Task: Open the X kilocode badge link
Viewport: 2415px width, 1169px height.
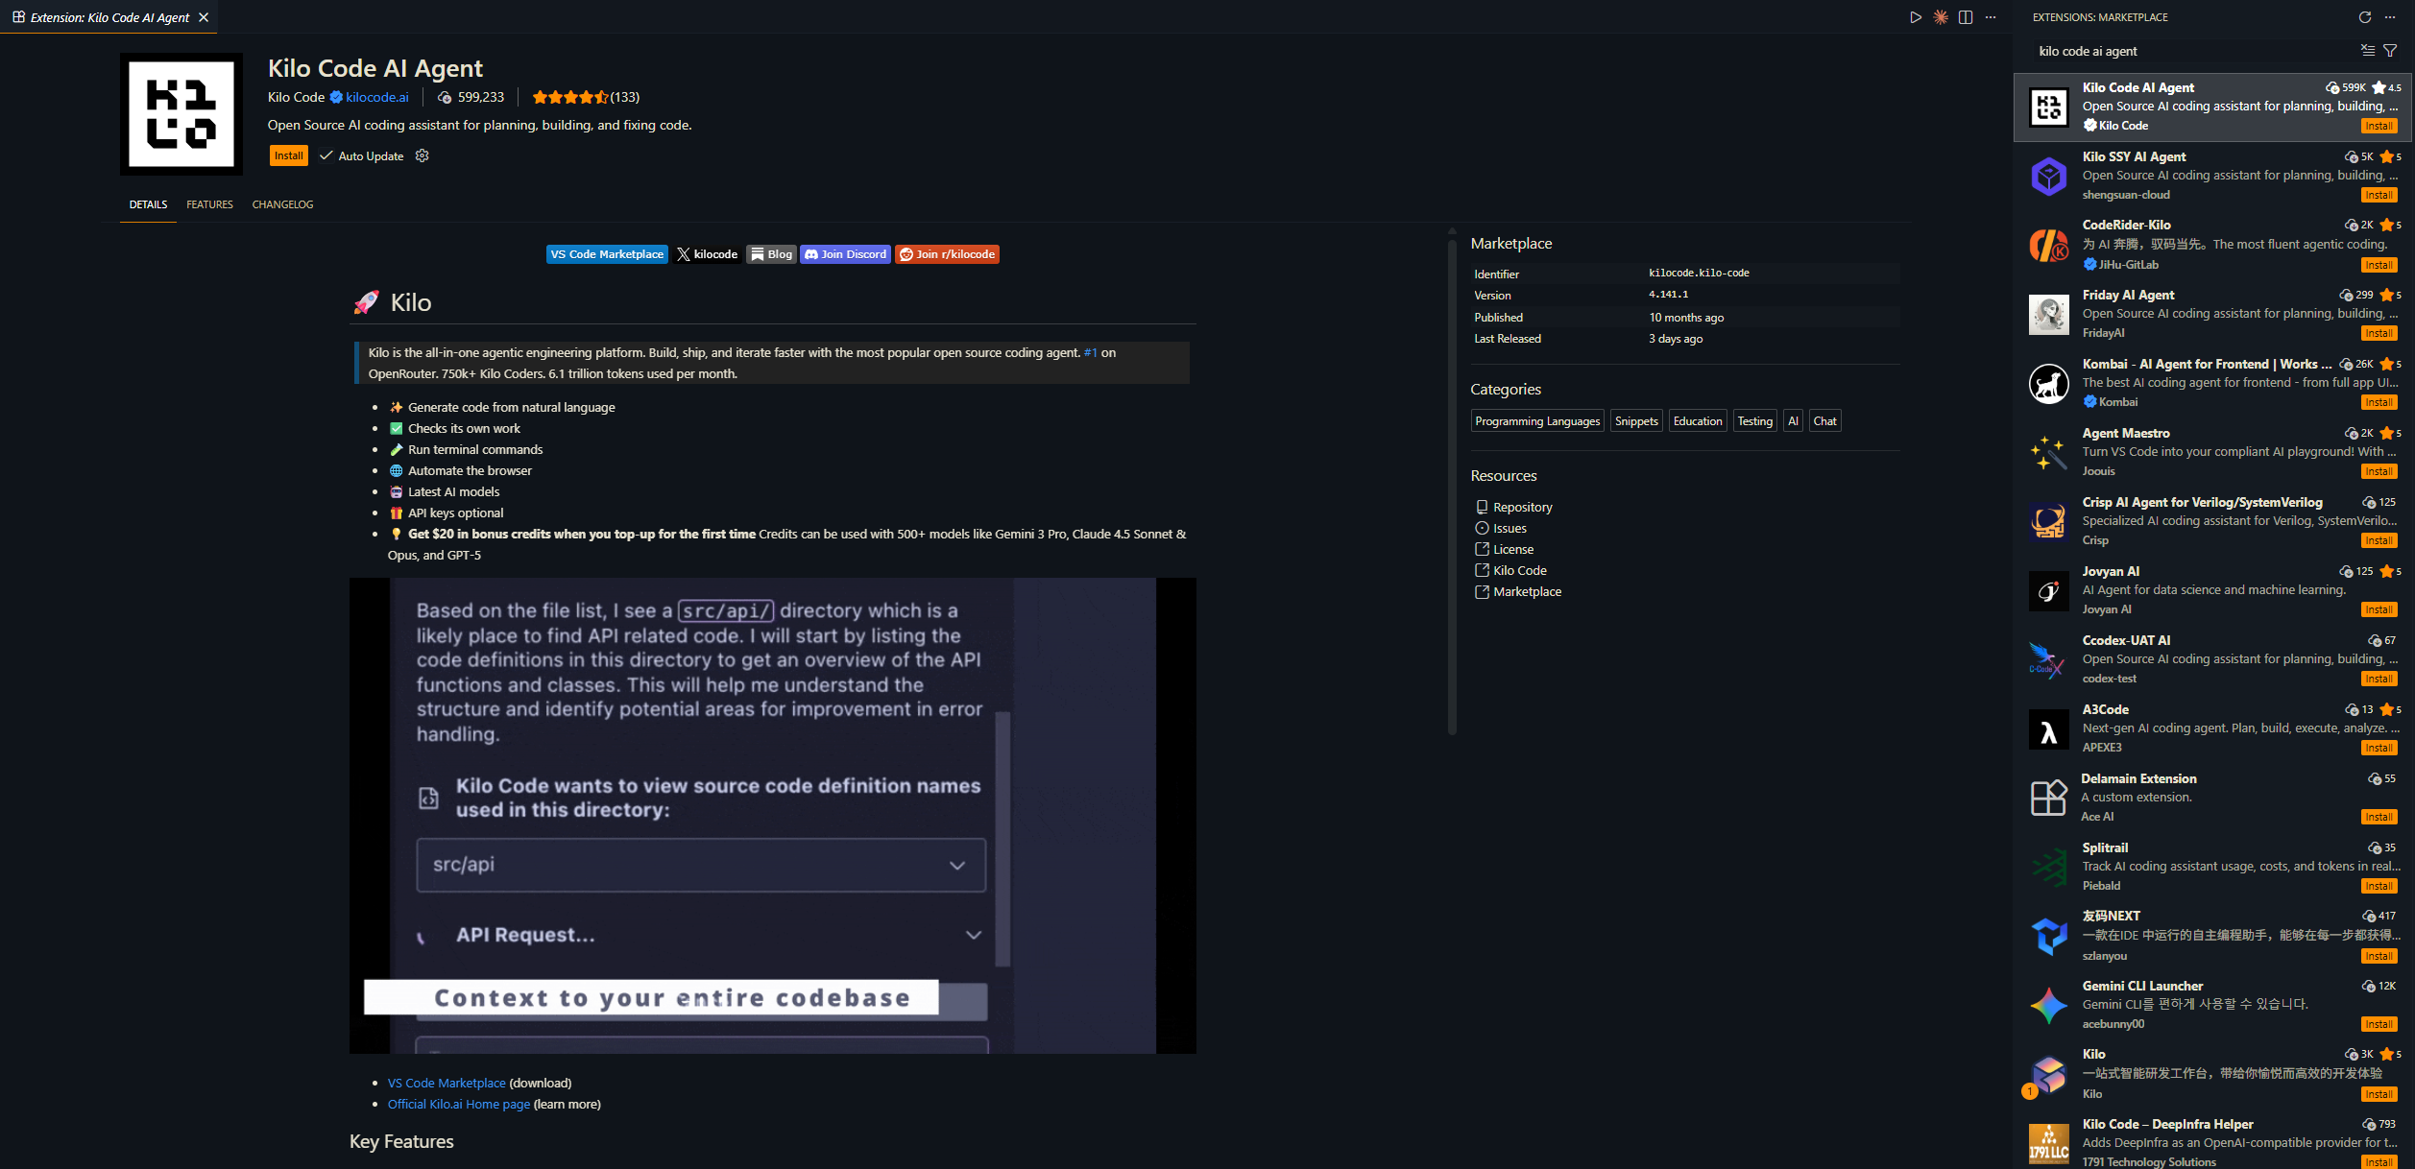Action: coord(707,254)
